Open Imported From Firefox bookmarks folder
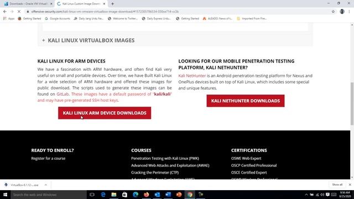The width and height of the screenshot is (354, 199). click(252, 18)
